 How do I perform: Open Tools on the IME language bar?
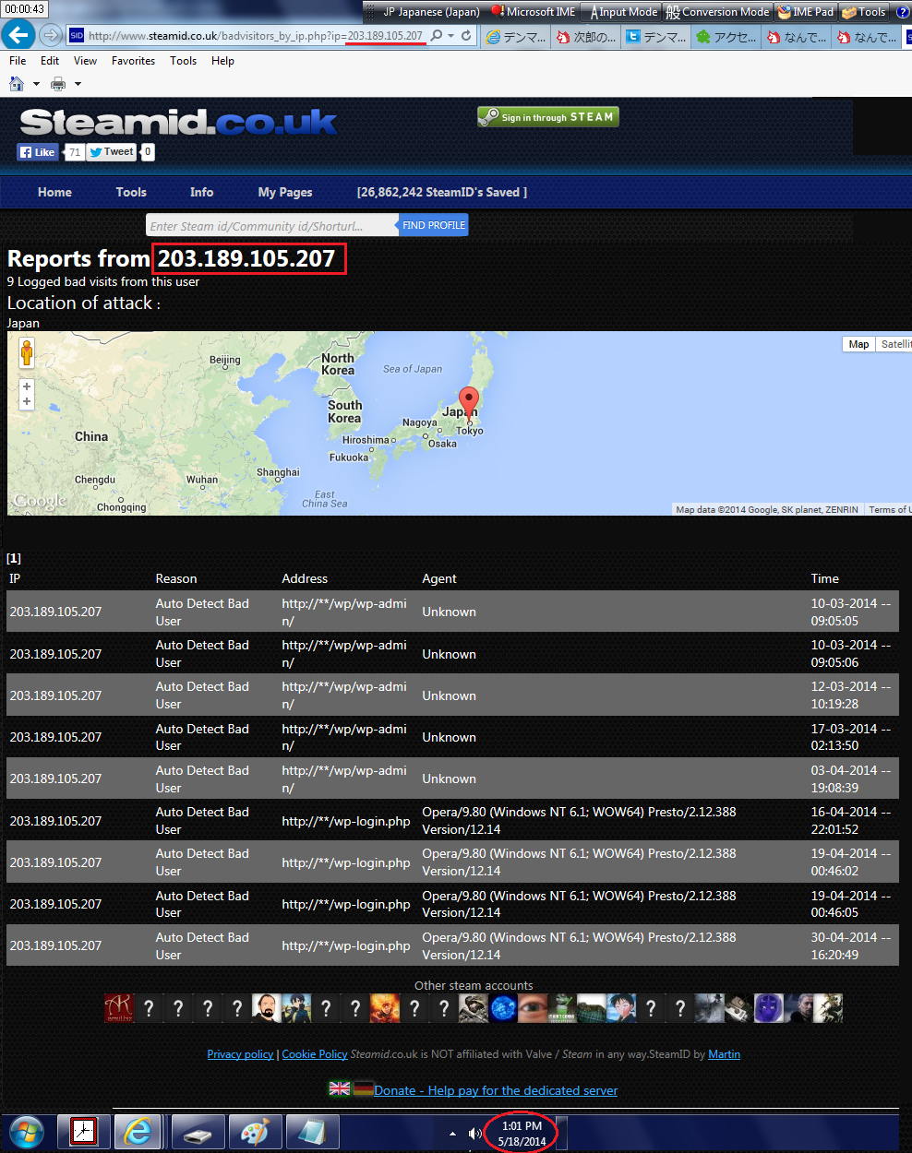(864, 12)
